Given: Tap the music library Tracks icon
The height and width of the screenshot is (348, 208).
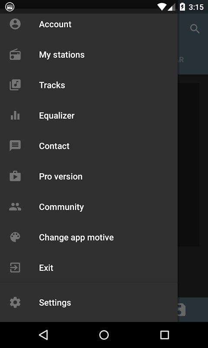Looking at the screenshot, I should pyautogui.click(x=15, y=85).
